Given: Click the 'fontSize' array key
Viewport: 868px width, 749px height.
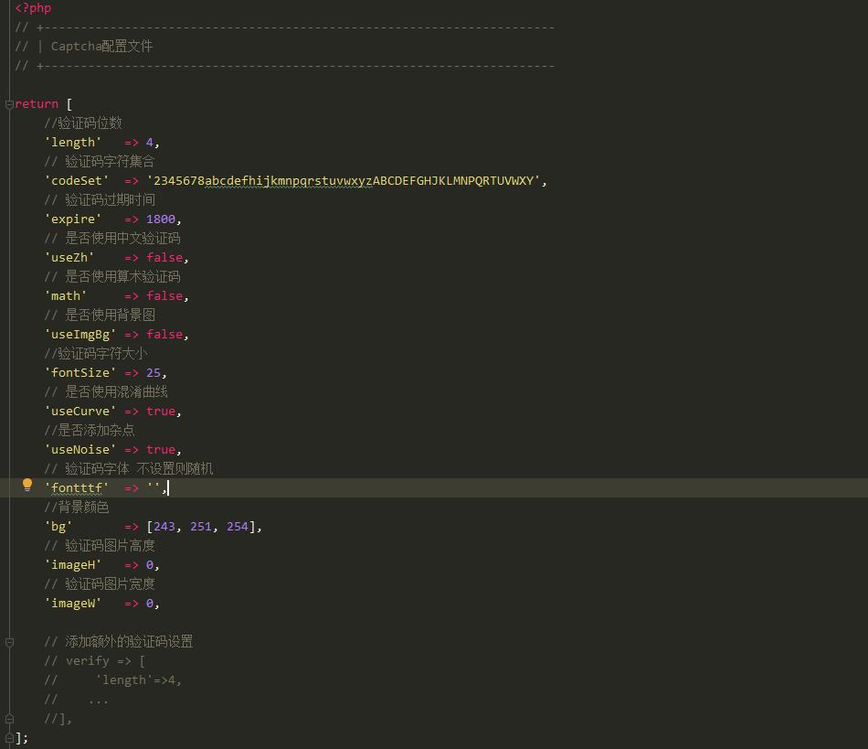Looking at the screenshot, I should tap(80, 373).
